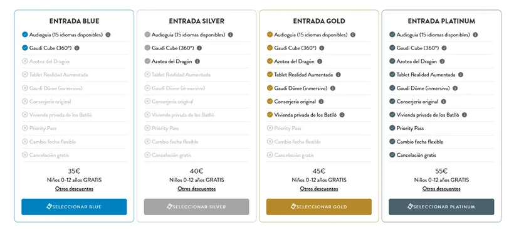Click the crossed-out icon for Blue Priority Pass

25,128
